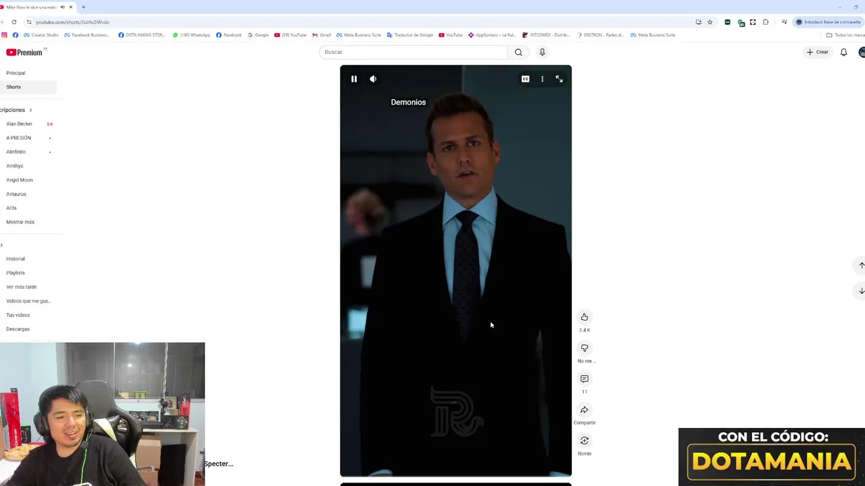Open a new browser tab
The width and height of the screenshot is (865, 486).
[83, 7]
